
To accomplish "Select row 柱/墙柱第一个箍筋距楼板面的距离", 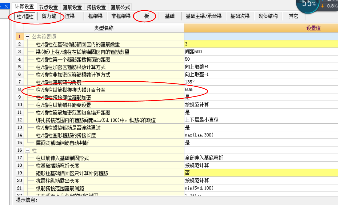I will click(73, 60).
